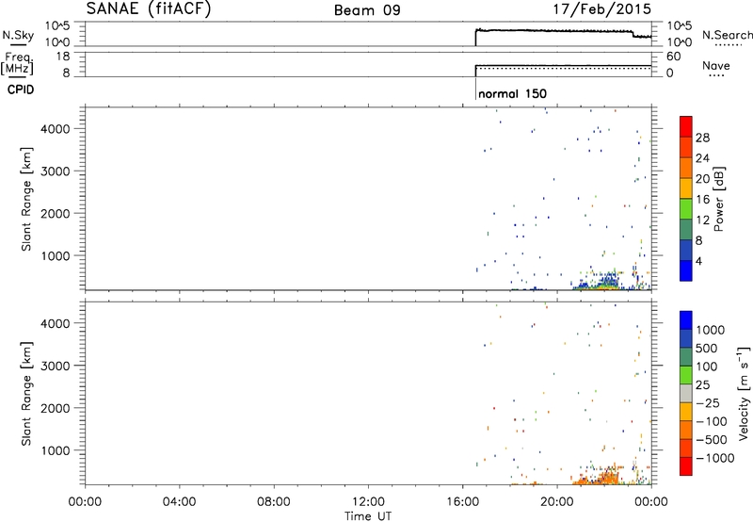Select the 4000 km tick of power panel
The image size is (753, 522).
56,129
